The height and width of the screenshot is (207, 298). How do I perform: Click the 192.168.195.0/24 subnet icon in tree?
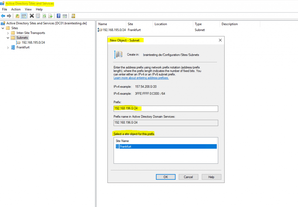point(18,42)
